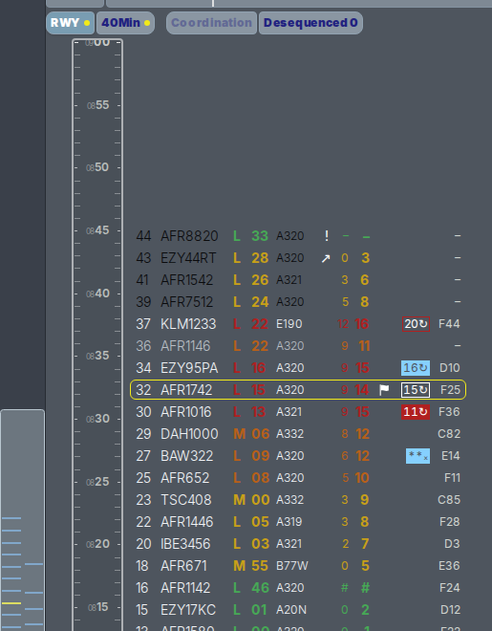Click wake category M on DAH1000 row
Viewport: 492px width, 631px height.
pyautogui.click(x=239, y=434)
